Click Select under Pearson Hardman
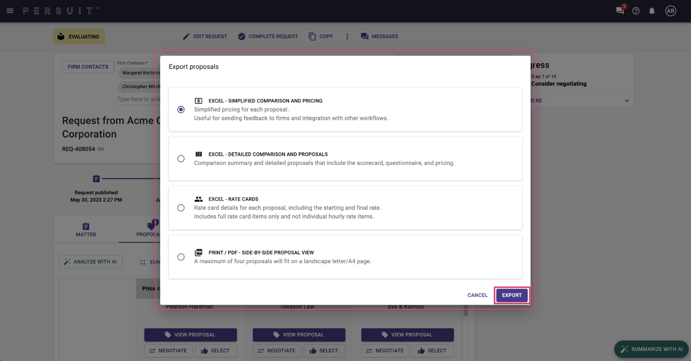This screenshot has height=361, width=691. [216, 351]
